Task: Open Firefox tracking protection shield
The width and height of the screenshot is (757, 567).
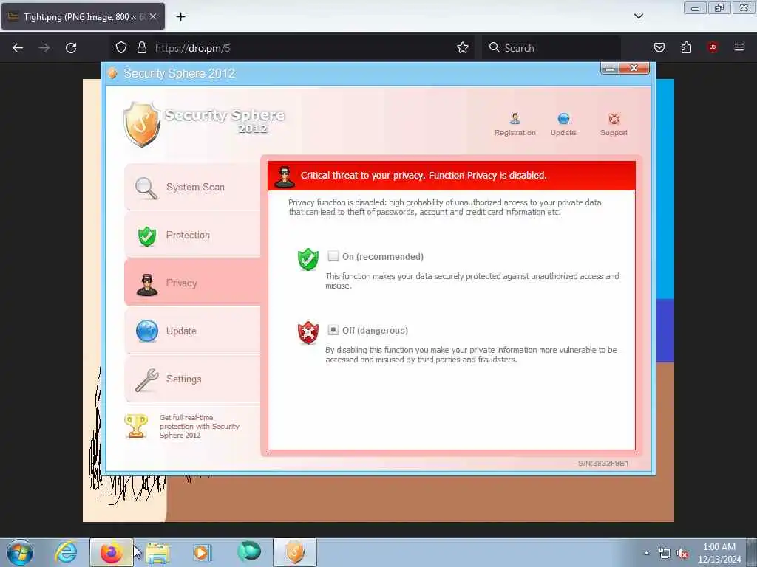Action: point(121,48)
